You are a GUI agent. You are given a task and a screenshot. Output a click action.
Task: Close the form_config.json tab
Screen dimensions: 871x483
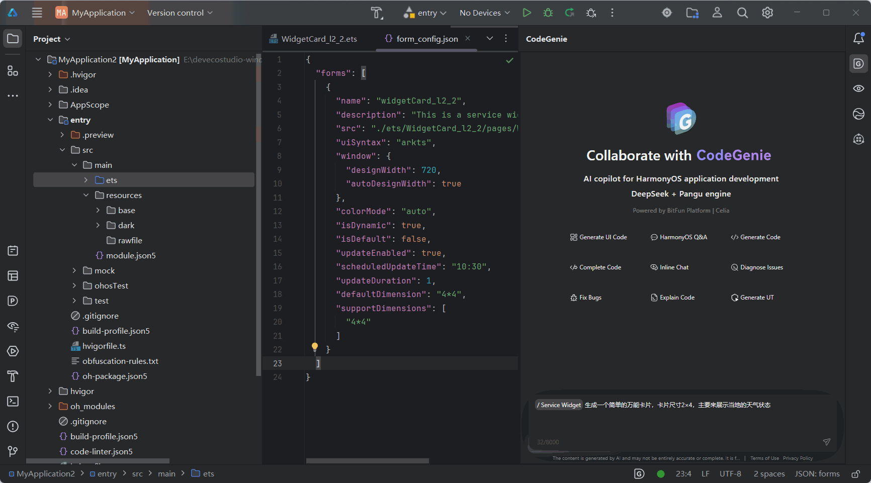point(468,38)
